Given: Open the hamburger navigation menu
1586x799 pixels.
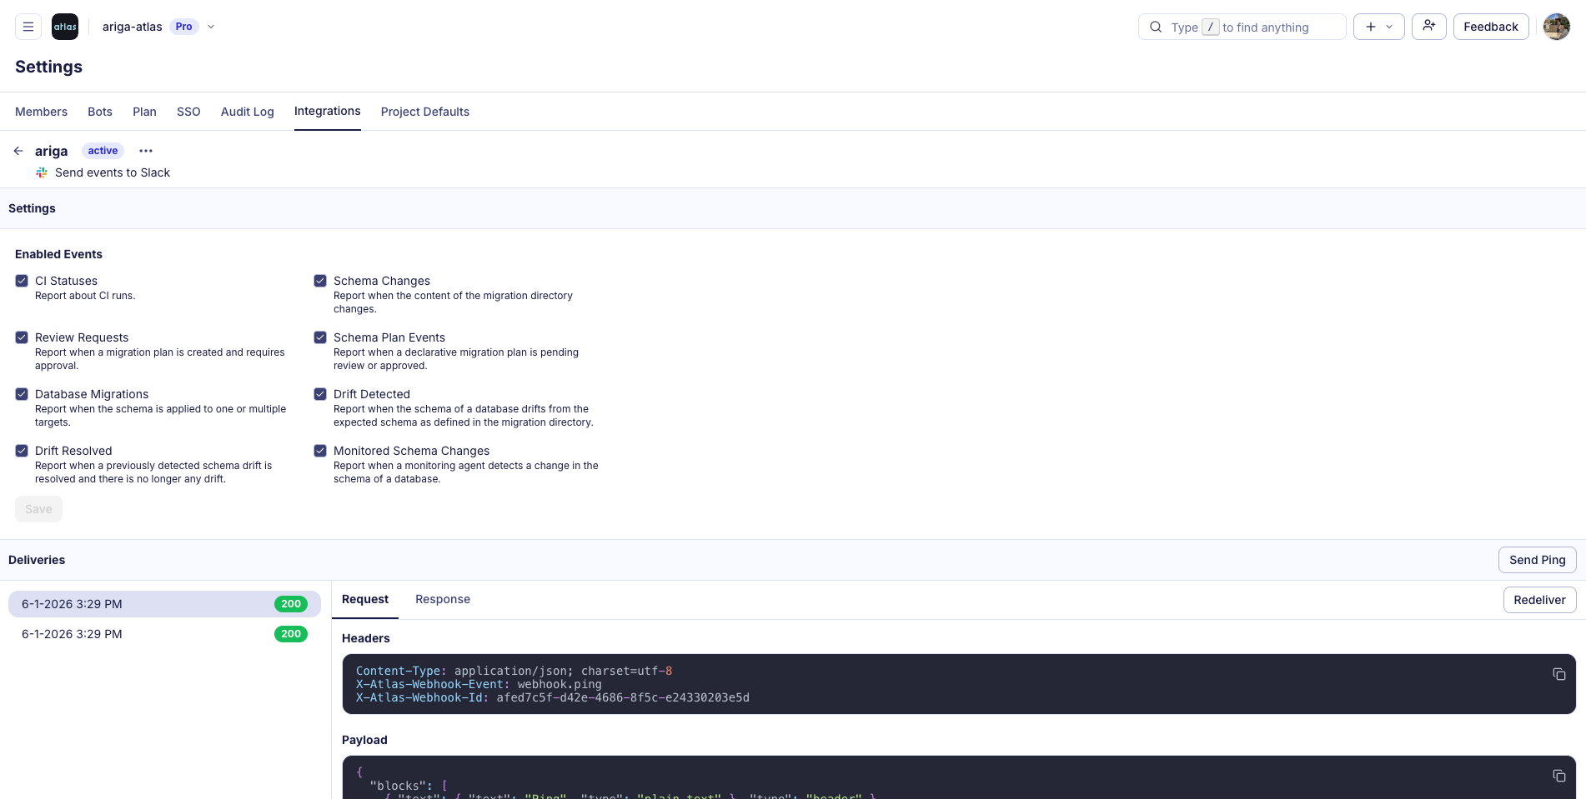Looking at the screenshot, I should point(27,26).
